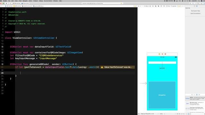Stop the running app with the Stop button
Screen dimensions: 205x115
tap(10, 4)
